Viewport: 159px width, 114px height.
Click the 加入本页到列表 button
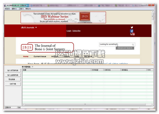point(13,70)
